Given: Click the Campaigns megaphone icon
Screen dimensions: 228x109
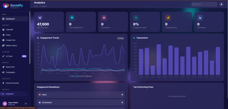Looking at the screenshot, I should coord(3,72).
